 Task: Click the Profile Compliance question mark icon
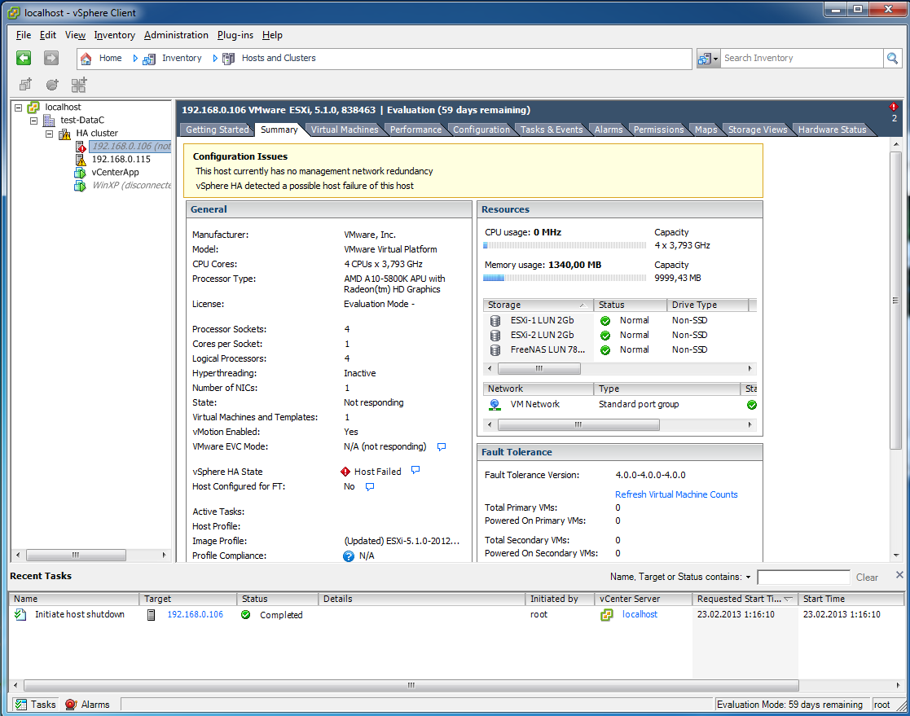coord(348,556)
